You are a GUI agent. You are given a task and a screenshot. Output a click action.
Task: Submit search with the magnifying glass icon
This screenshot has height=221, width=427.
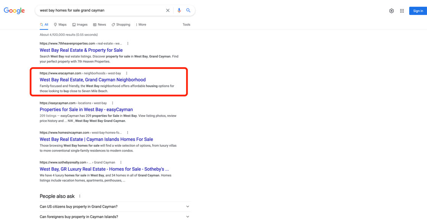point(188,10)
